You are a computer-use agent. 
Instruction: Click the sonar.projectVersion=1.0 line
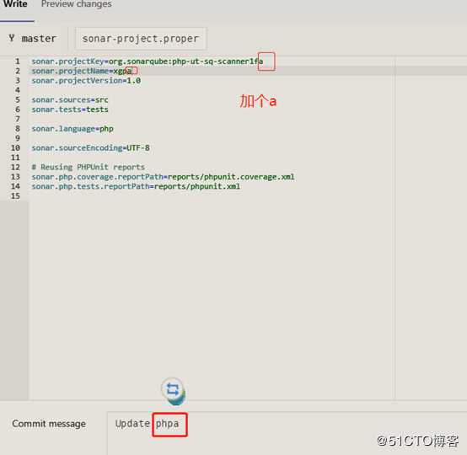[86, 80]
